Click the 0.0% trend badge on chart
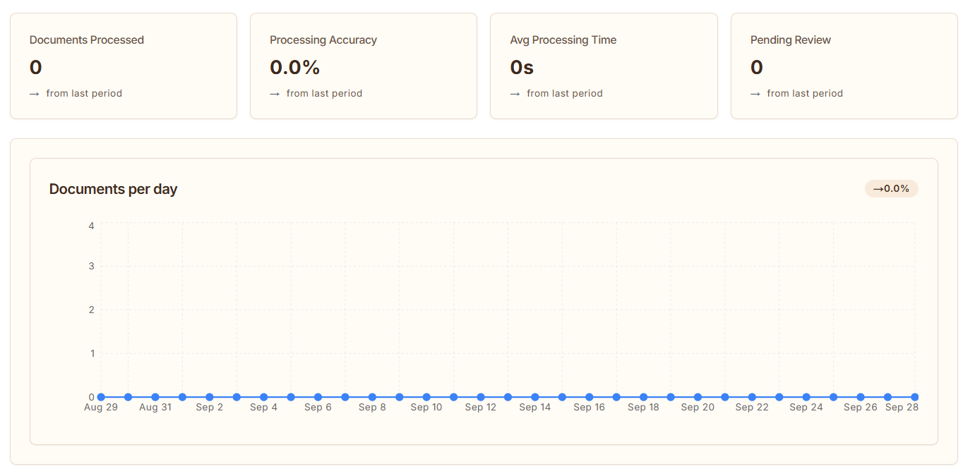Screen dimensions: 975x476 891,189
